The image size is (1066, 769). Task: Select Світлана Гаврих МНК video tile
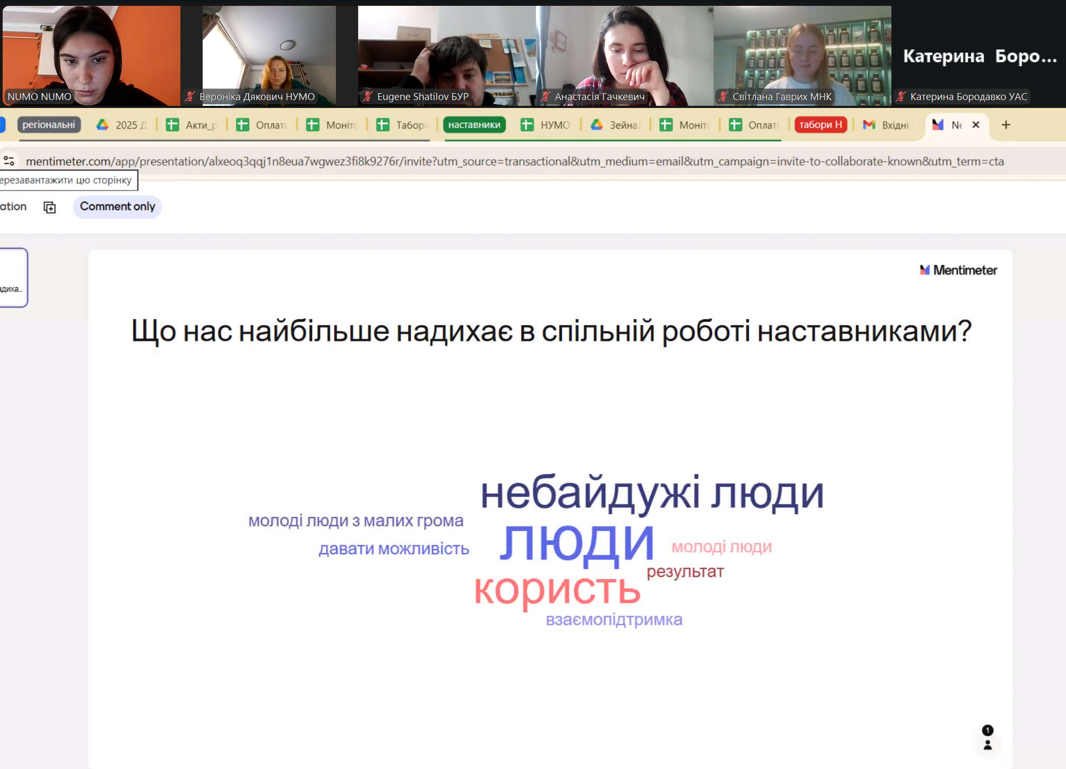(x=803, y=56)
